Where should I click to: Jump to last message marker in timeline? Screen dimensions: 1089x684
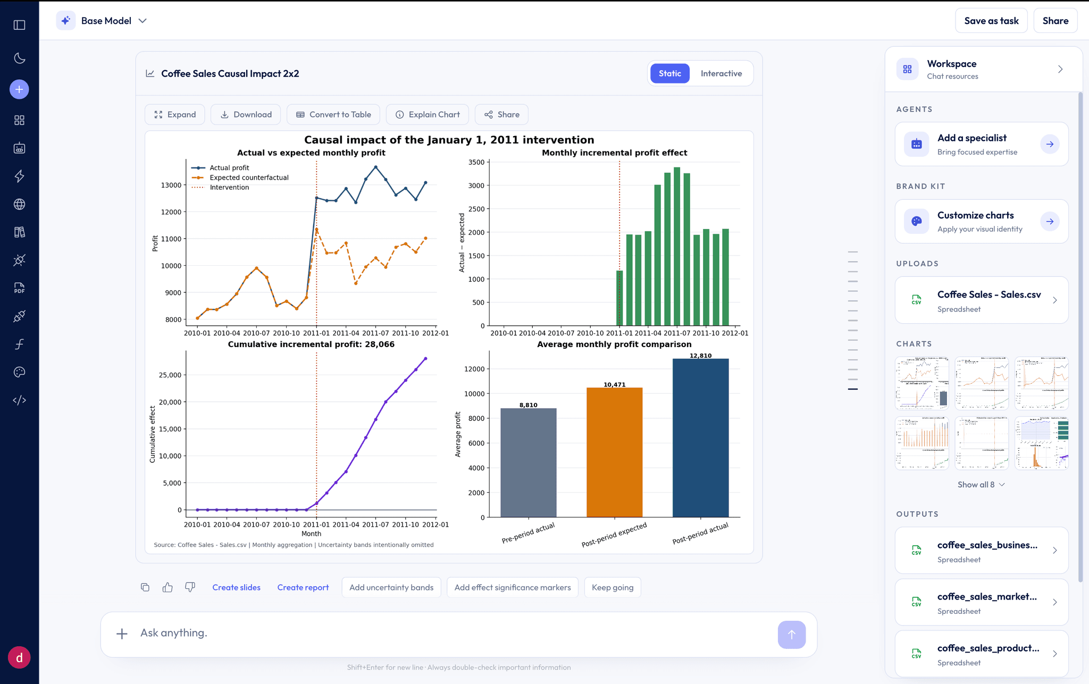coord(853,389)
